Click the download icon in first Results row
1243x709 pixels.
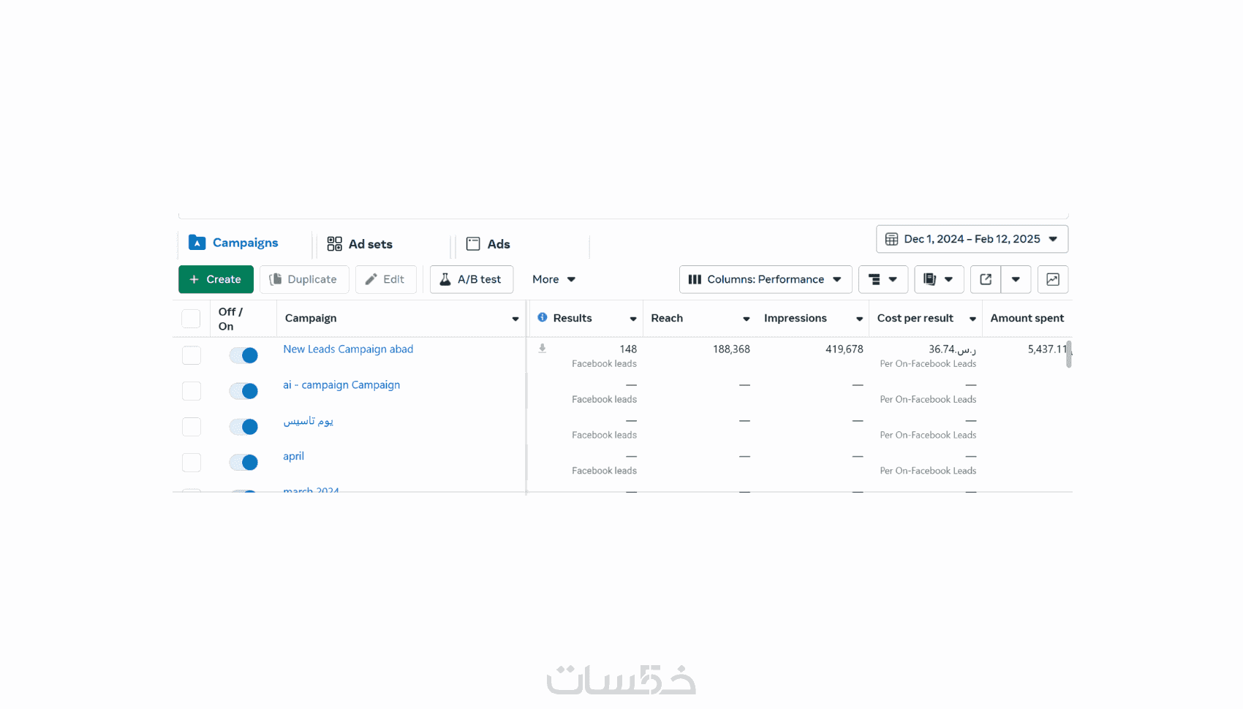point(543,349)
